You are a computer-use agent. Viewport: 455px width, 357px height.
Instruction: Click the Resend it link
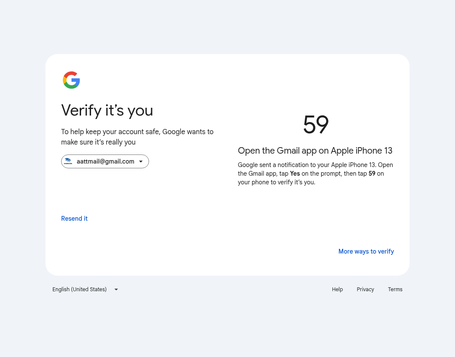(74, 219)
